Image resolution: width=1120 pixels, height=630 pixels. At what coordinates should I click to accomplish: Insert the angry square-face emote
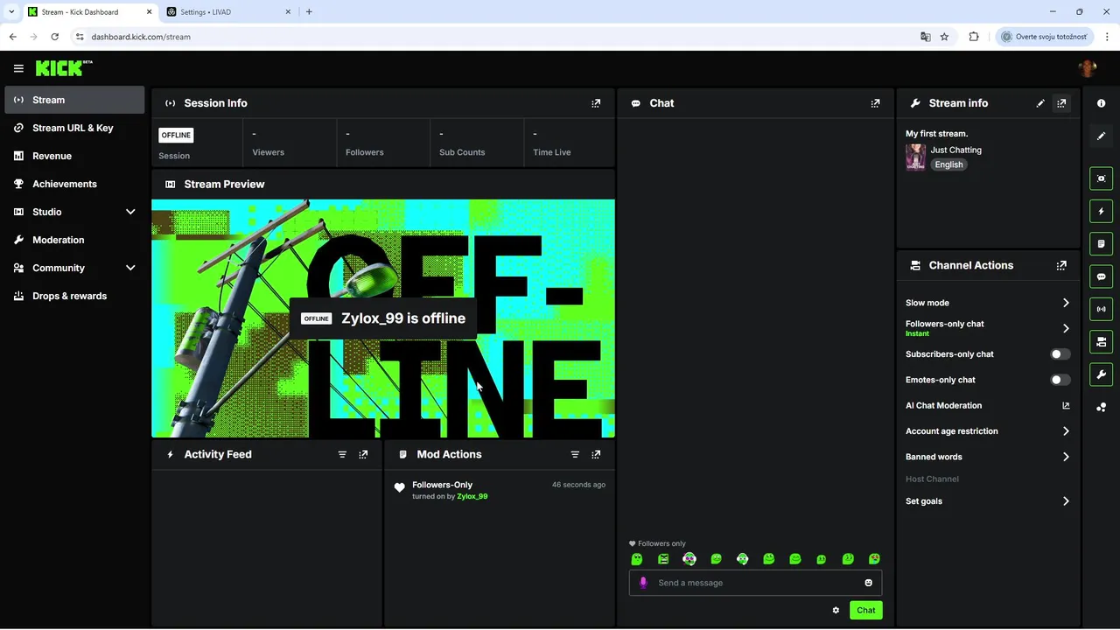coord(663,559)
